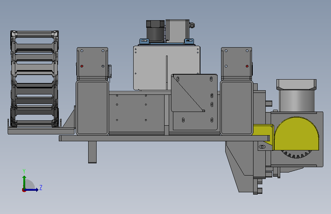Click the blue Z axis arrow of the triad
The height and width of the screenshot is (214, 331).
tap(32, 190)
